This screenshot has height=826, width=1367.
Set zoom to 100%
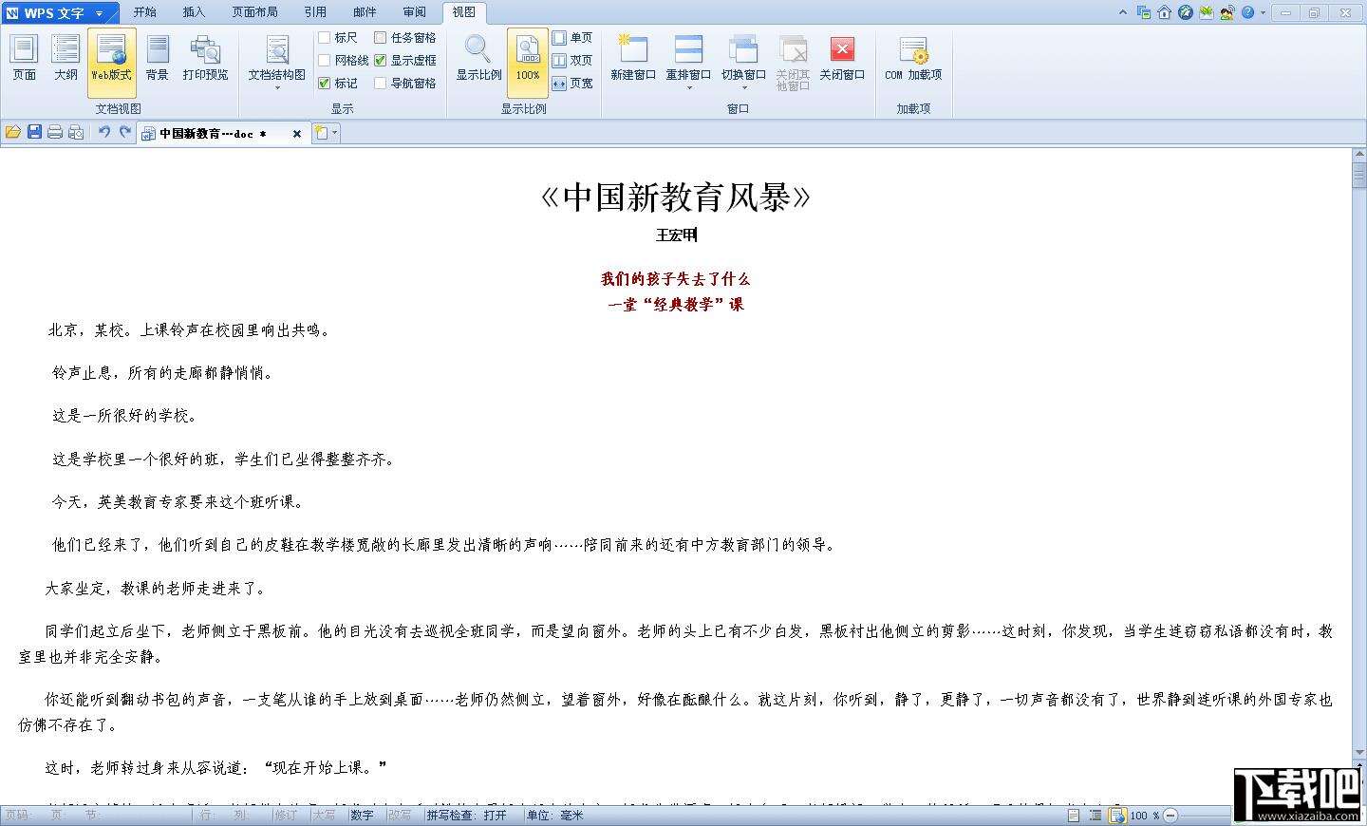[527, 60]
